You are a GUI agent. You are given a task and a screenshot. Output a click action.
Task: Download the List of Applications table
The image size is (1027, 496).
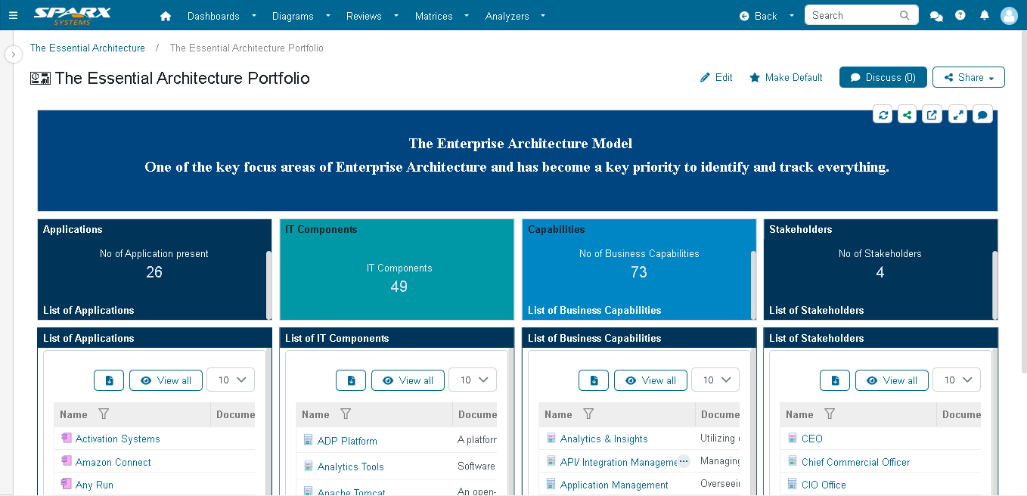click(x=109, y=380)
